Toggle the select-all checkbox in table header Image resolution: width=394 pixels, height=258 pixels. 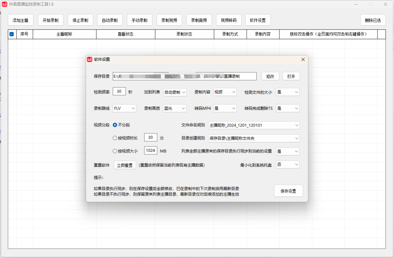(x=12, y=34)
